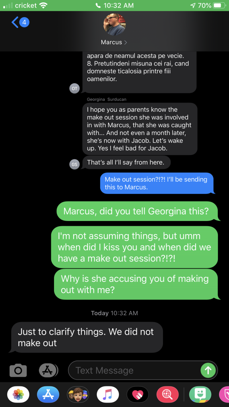Open the camera icon

pyautogui.click(x=18, y=370)
